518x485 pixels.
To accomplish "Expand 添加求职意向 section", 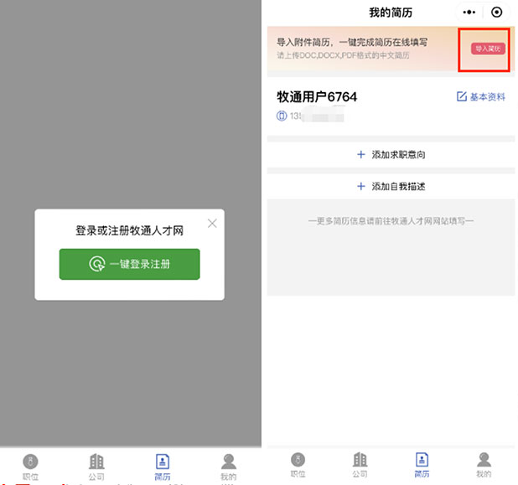I will tap(391, 155).
